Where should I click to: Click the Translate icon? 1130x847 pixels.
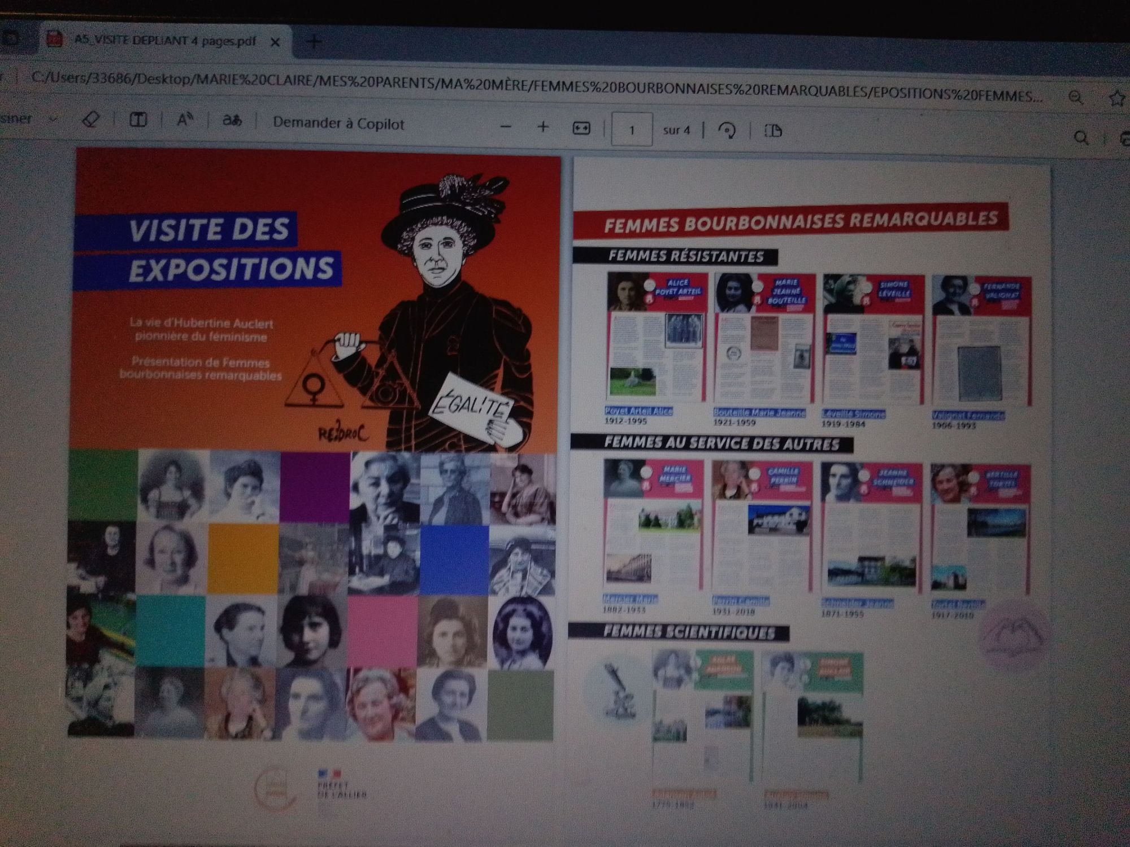(232, 120)
